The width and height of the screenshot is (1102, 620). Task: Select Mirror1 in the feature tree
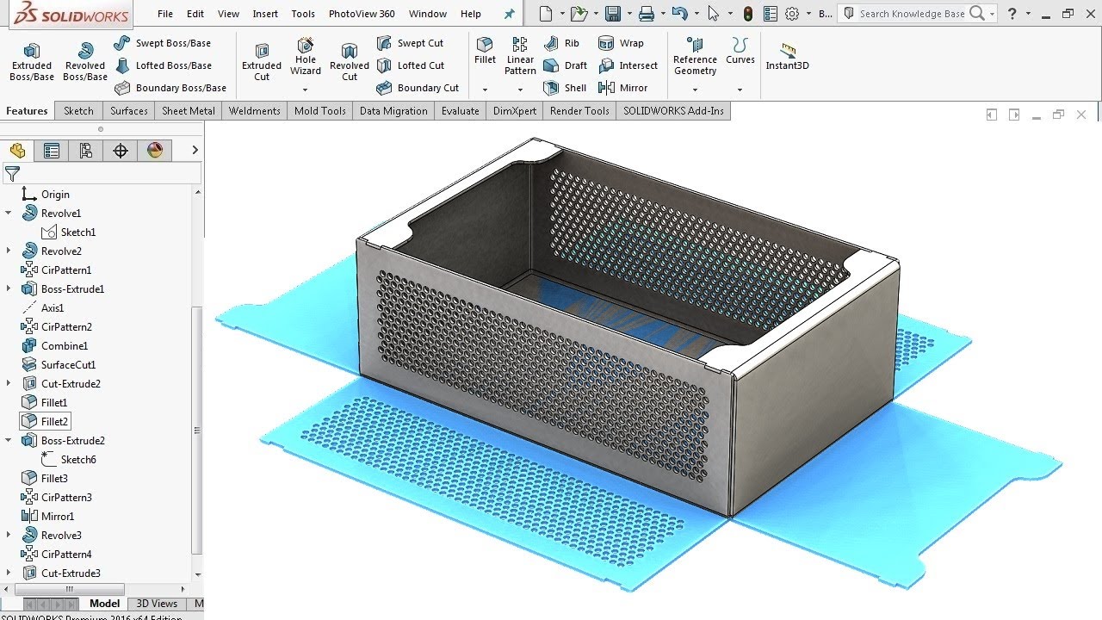click(x=48, y=516)
